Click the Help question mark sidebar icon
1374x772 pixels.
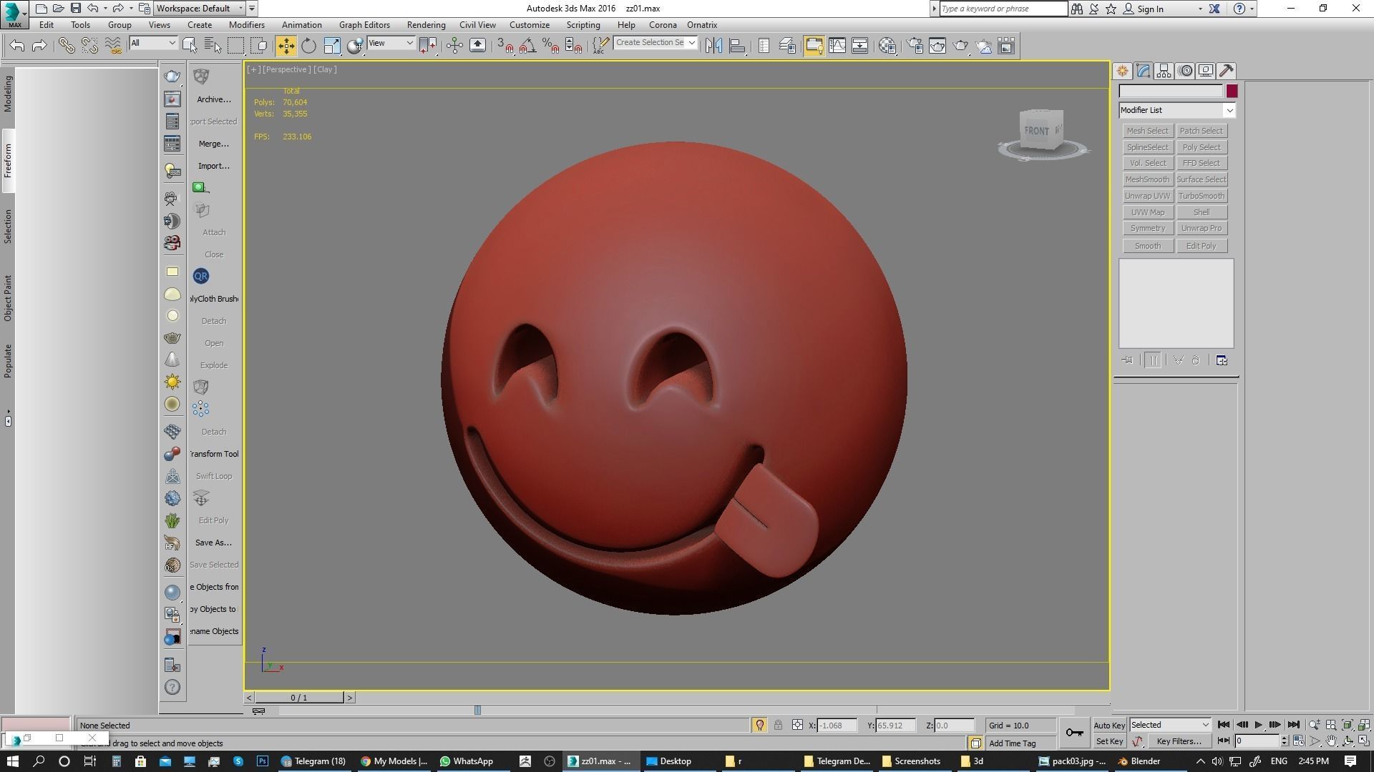[x=172, y=687]
